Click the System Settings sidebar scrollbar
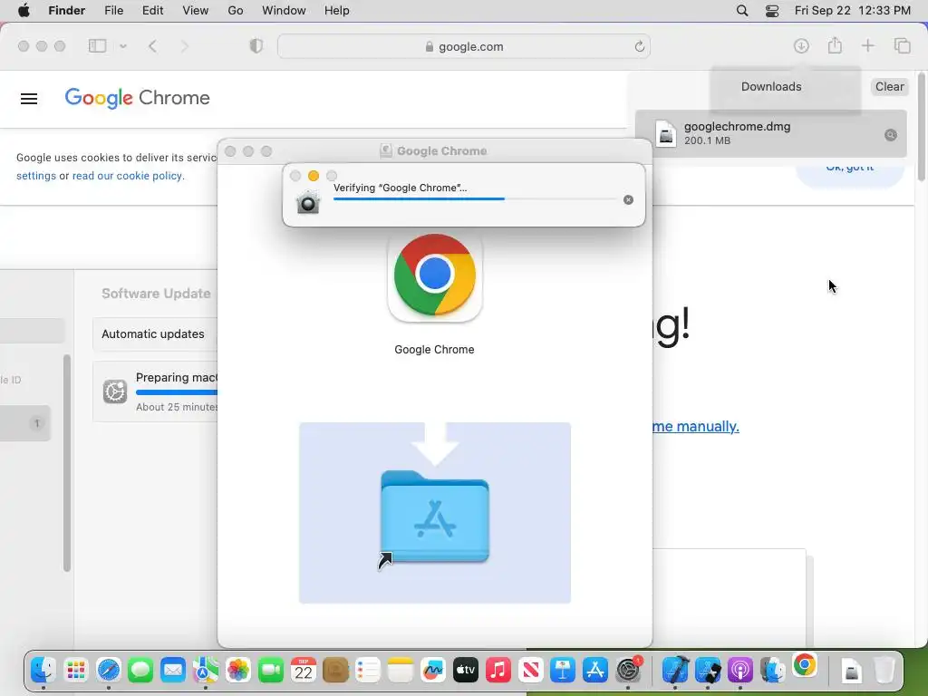The image size is (928, 696). tap(67, 463)
